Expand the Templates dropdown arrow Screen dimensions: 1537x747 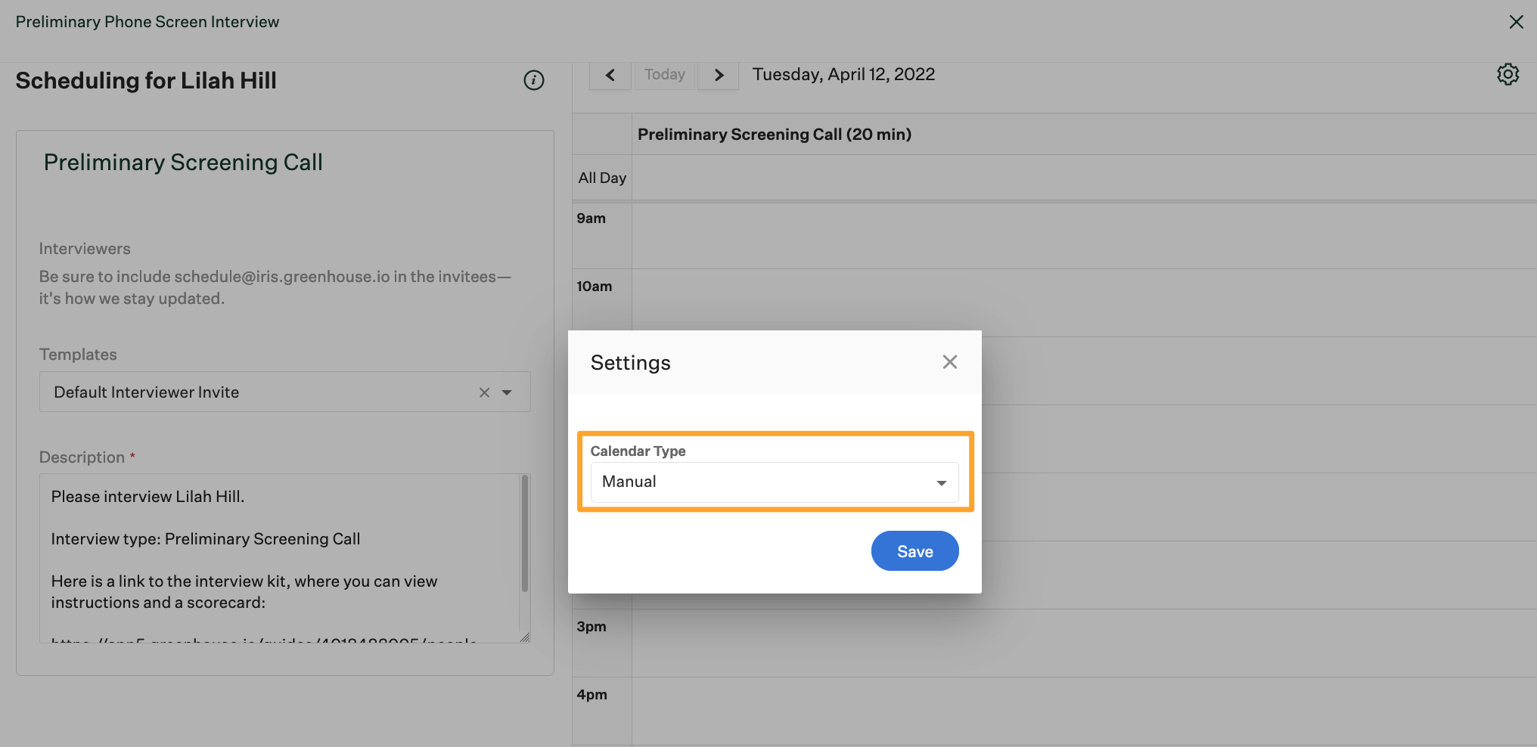(x=507, y=392)
